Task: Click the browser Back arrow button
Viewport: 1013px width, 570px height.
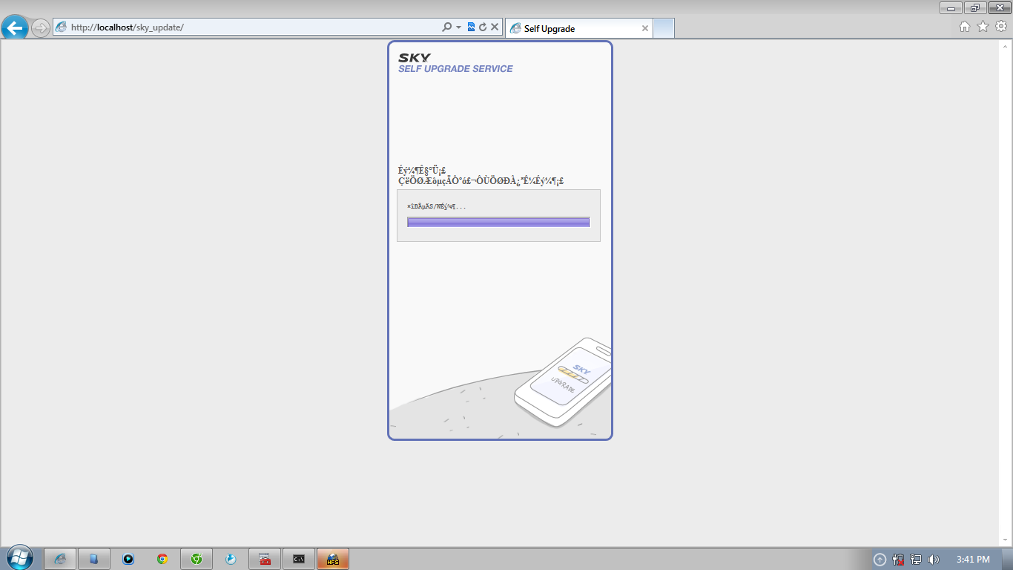Action: [15, 28]
